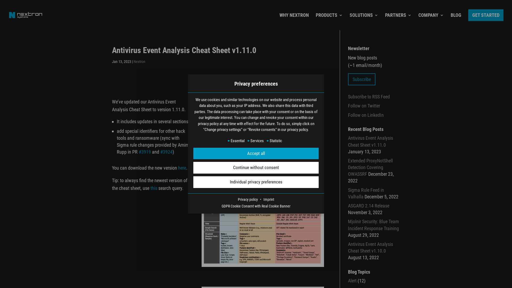Click Accept all cookies button
This screenshot has height=288, width=512.
click(x=256, y=153)
